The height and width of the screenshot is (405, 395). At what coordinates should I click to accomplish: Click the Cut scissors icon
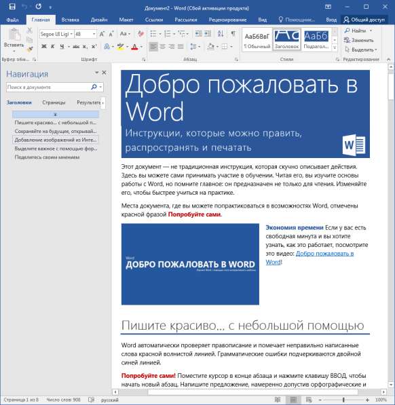pos(29,31)
